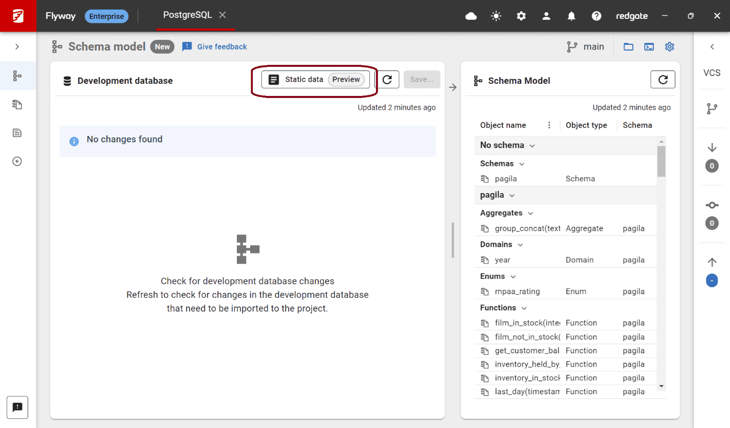Open the VCS tab on the right
The width and height of the screenshot is (730, 428).
[712, 73]
